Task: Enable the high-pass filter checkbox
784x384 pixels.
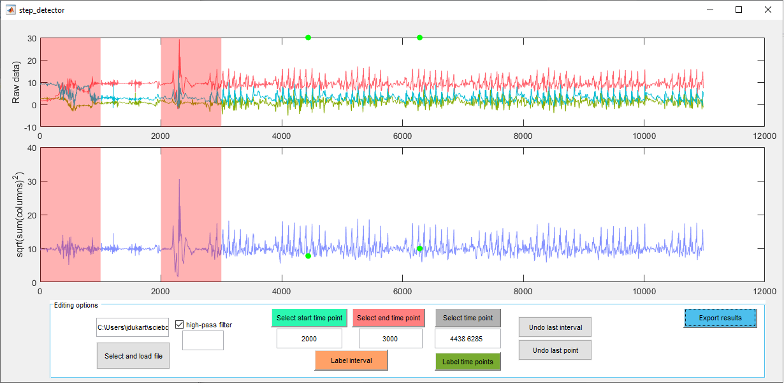Action: coord(179,324)
